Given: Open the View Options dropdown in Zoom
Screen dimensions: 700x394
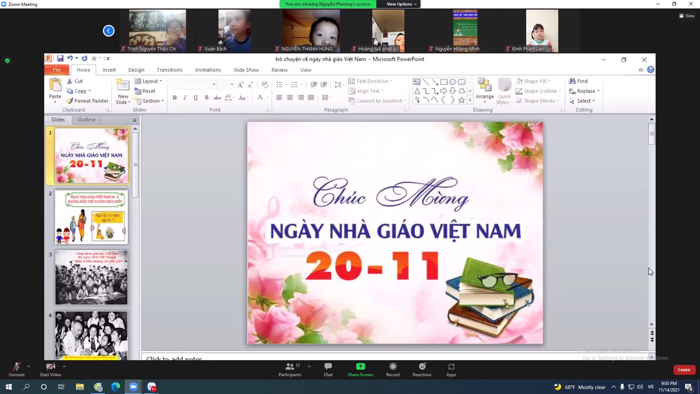Looking at the screenshot, I should [x=401, y=4].
